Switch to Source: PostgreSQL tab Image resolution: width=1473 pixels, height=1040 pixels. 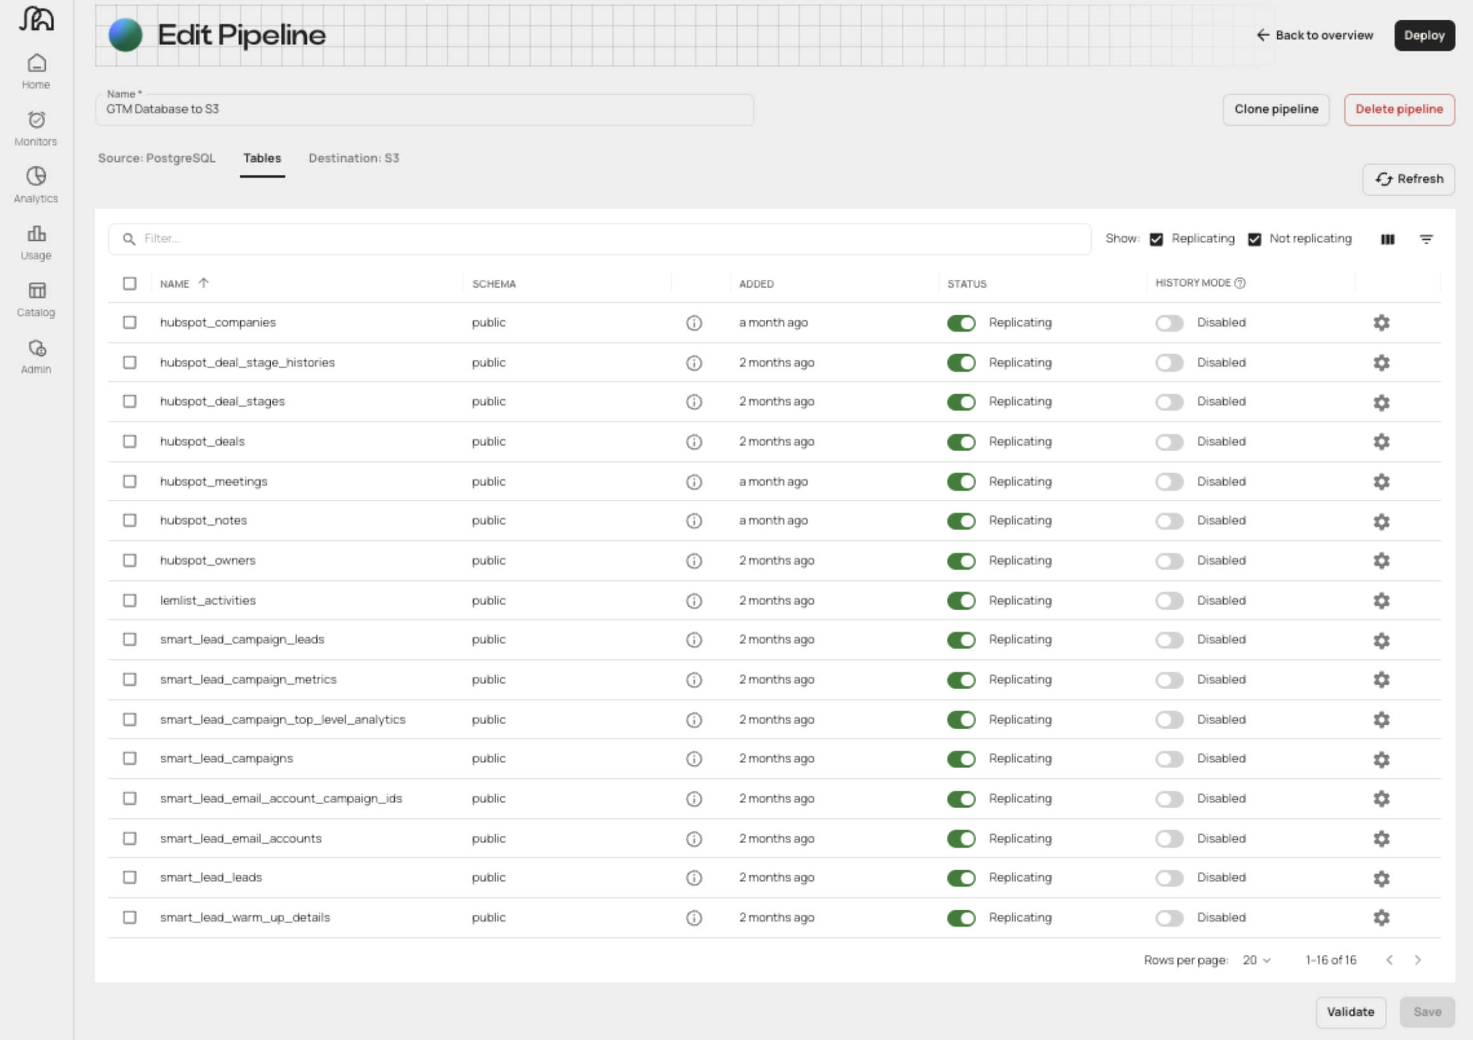(x=156, y=158)
